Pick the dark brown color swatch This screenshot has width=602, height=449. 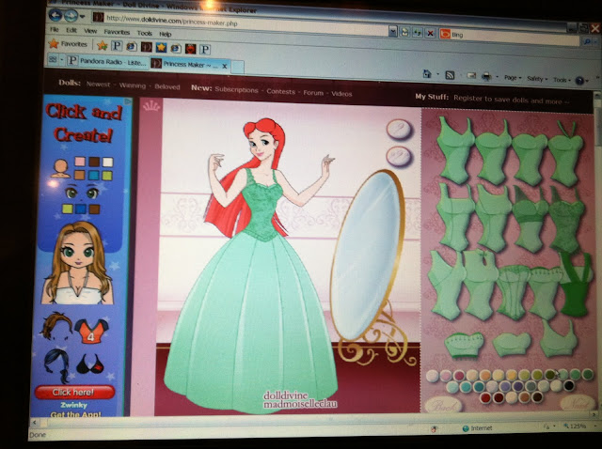click(x=537, y=396)
